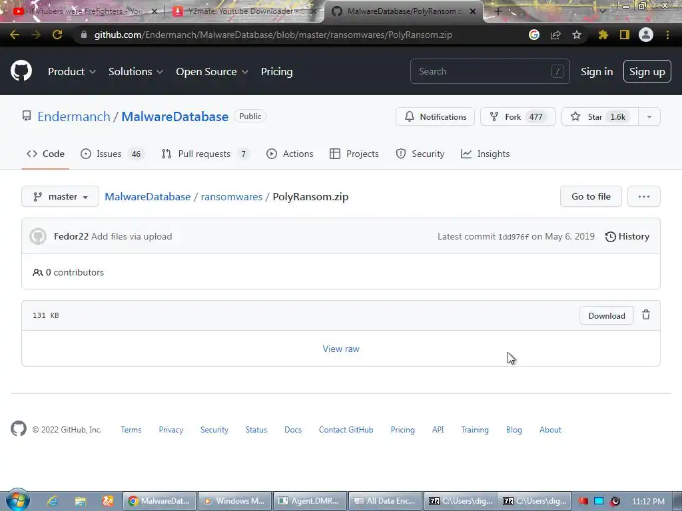Open the Windows Start orb

point(17,500)
